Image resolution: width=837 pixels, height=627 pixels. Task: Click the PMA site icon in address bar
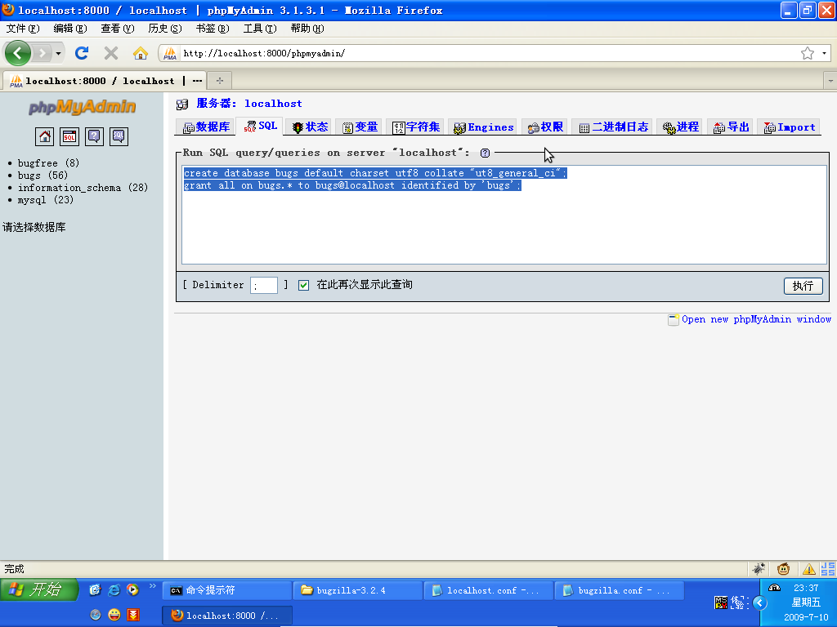tap(170, 53)
